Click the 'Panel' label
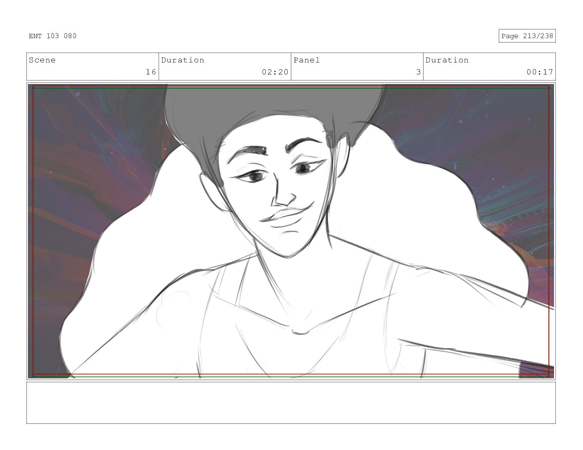Image resolution: width=583 pixels, height=450 pixels. tap(307, 60)
